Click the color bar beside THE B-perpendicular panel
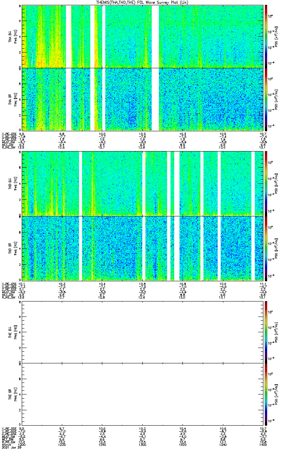 [x=266, y=332]
